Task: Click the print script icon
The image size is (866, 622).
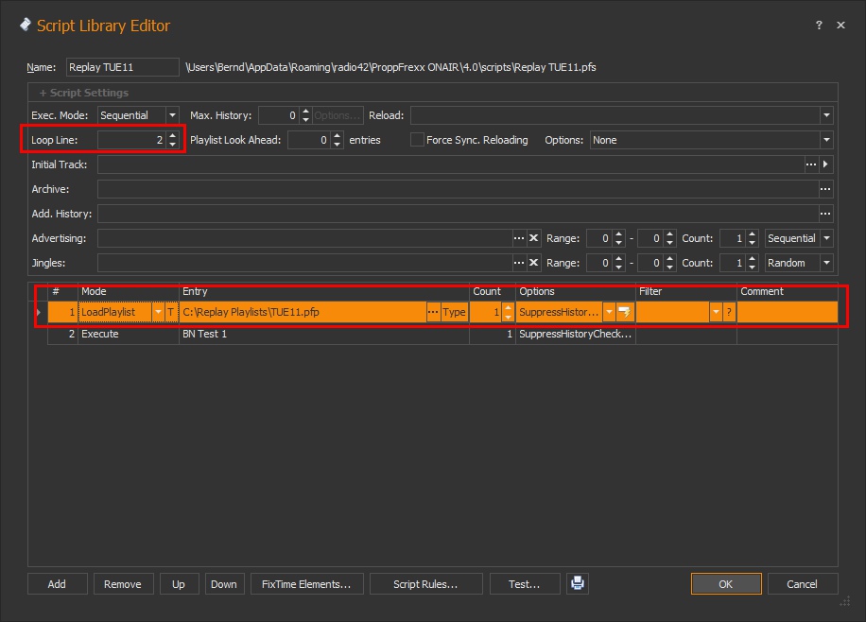Action: point(577,583)
